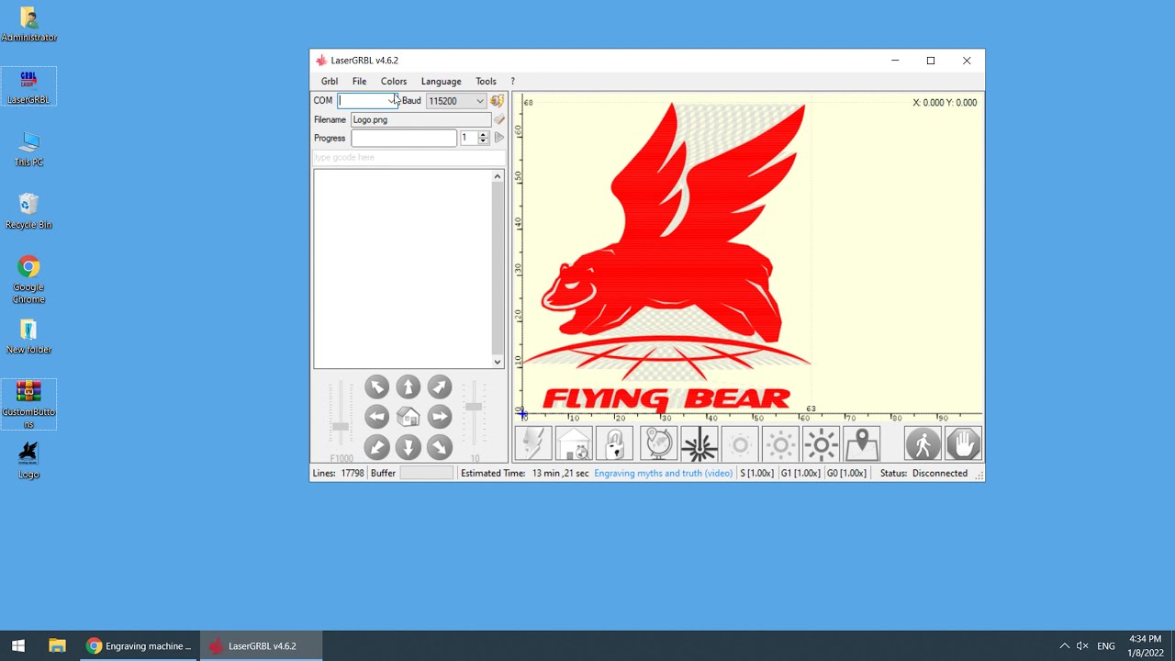
Task: Jog laser diagonally up-left
Action: 376,387
